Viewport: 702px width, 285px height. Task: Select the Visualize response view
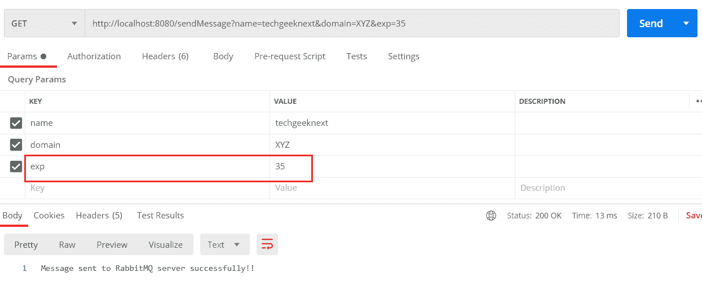point(166,244)
